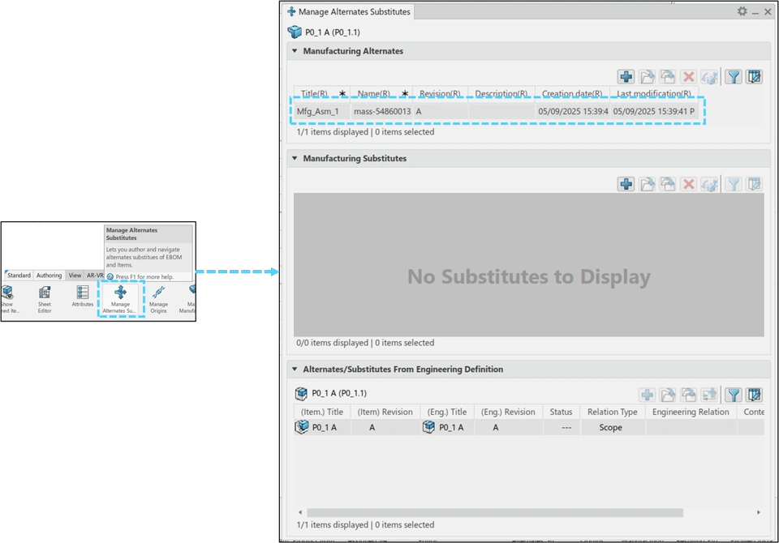This screenshot has height=543, width=779.
Task: Click the greyed arrows icon in Manufacturing Alternates toolbar
Action: (709, 77)
